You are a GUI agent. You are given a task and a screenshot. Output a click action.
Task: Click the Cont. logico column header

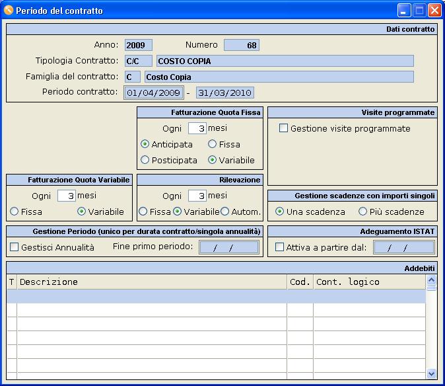(x=370, y=282)
